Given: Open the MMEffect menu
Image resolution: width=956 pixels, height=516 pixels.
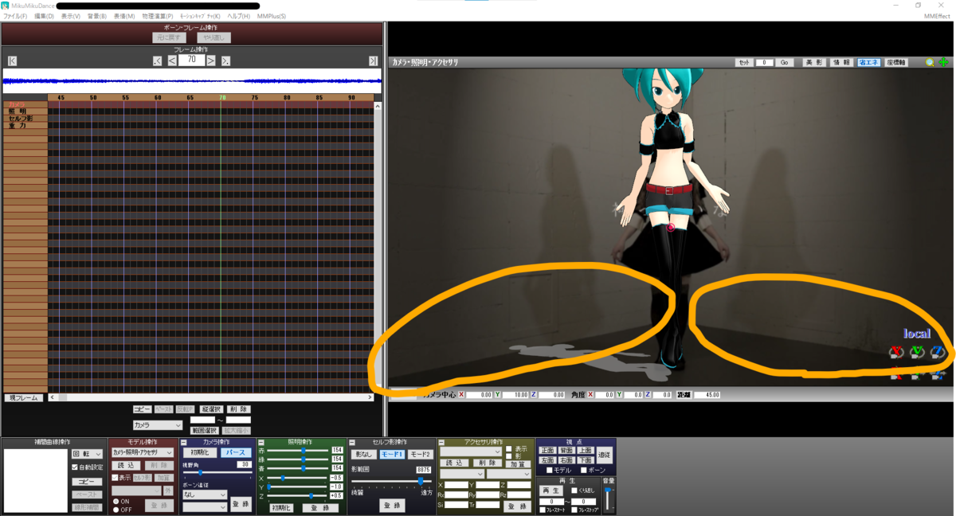Looking at the screenshot, I should (936, 16).
